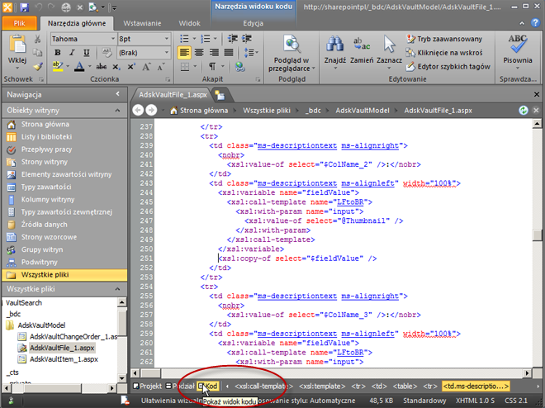Click the shrink font size icon
Viewport: 545px width, 408px height.
coord(160,66)
